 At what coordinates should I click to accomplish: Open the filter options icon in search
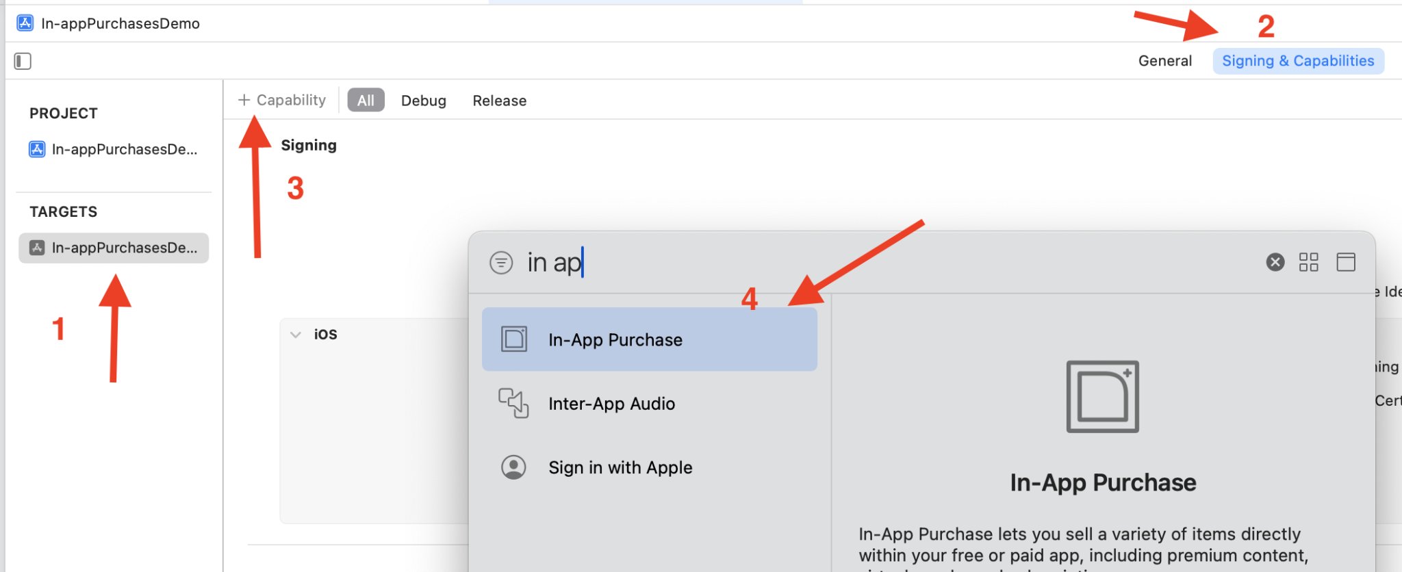pyautogui.click(x=501, y=263)
